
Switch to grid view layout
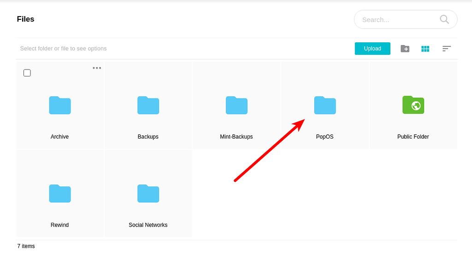coord(425,48)
